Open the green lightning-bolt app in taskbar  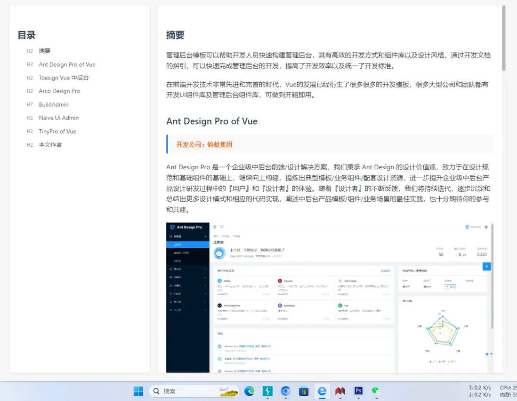(267, 391)
